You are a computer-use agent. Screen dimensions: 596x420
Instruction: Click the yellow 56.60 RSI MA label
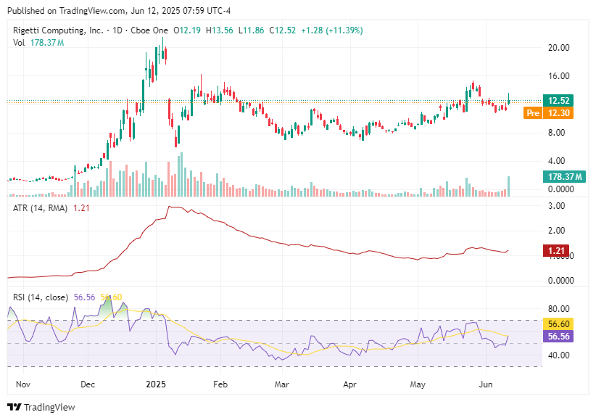point(558,324)
